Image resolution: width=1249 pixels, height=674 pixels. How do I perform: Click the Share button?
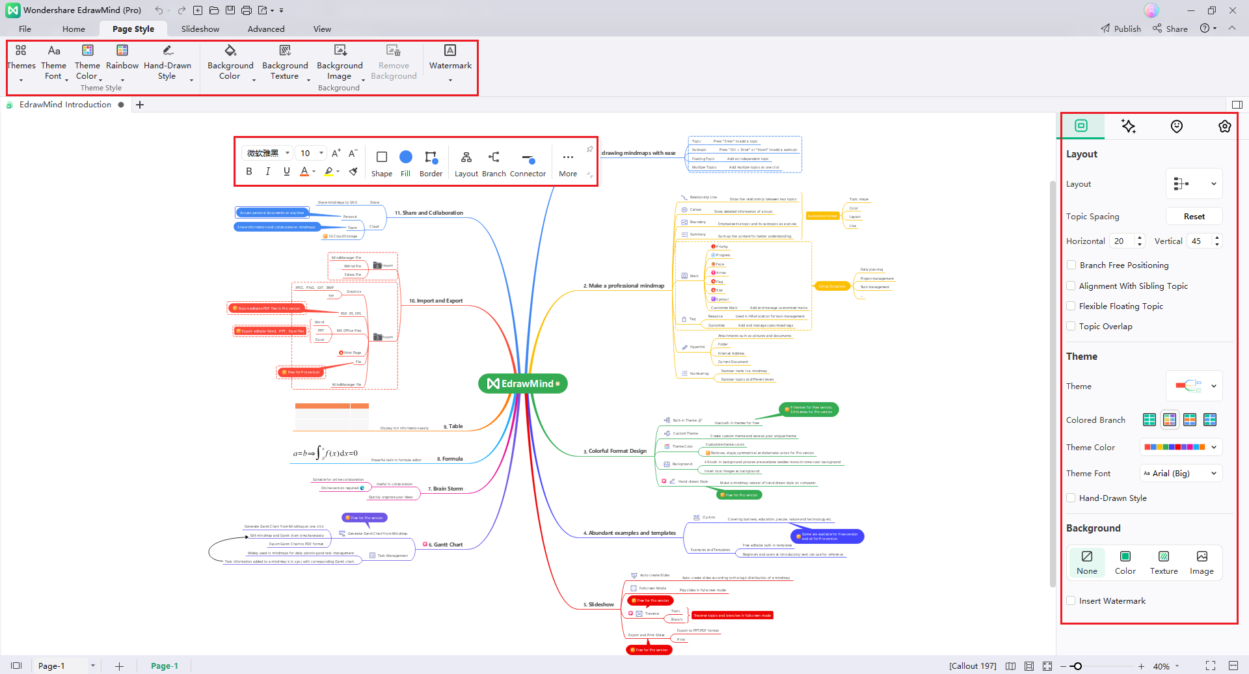[1170, 29]
